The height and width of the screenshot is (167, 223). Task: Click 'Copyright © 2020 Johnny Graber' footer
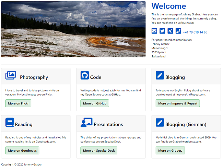pyautogui.click(x=22, y=165)
